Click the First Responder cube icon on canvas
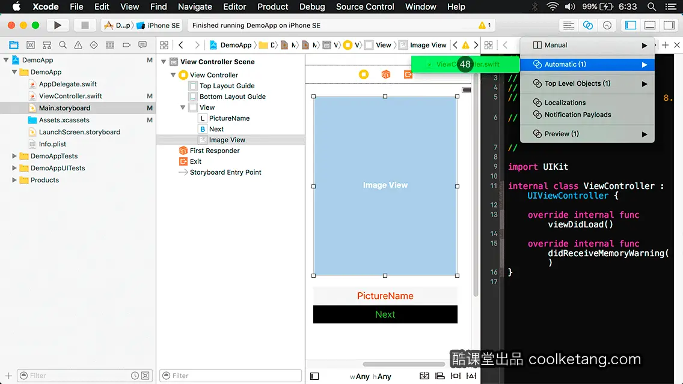 coord(386,74)
